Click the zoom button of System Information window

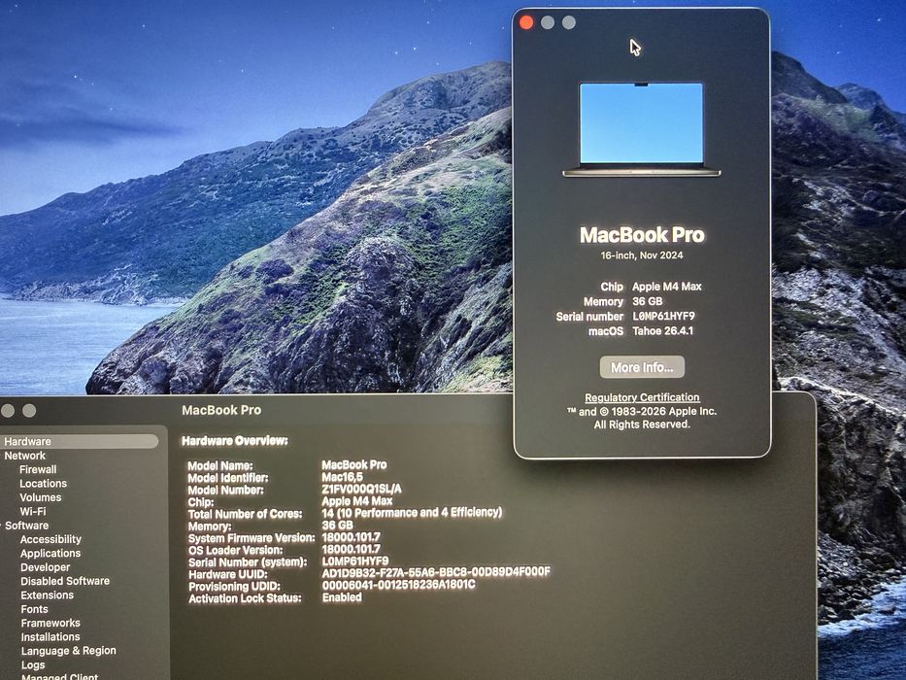[x=29, y=411]
